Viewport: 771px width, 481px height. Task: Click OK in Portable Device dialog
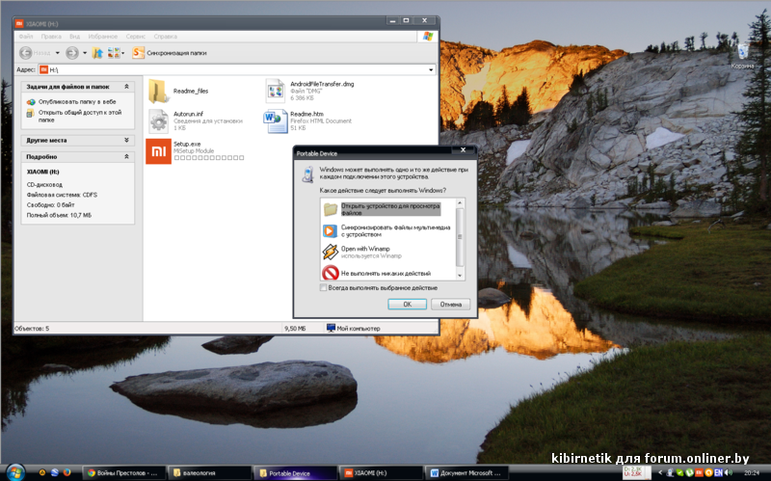408,304
